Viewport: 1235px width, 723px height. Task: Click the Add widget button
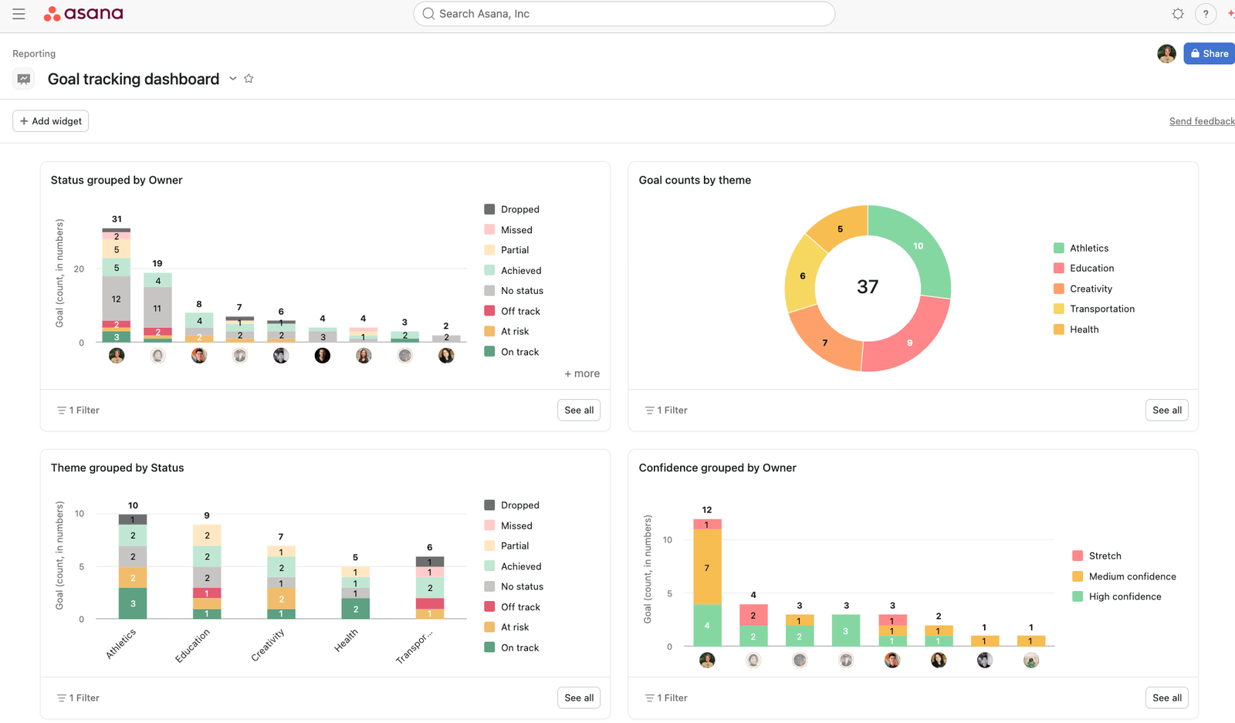point(50,120)
